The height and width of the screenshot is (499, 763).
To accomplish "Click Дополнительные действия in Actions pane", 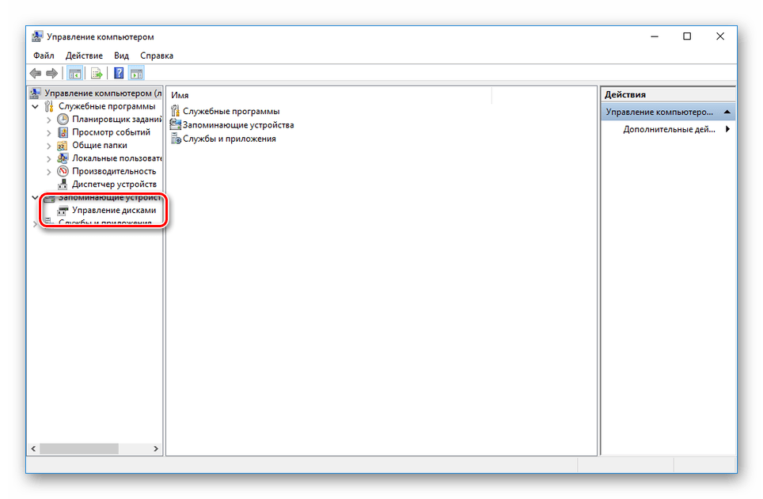I will [669, 129].
